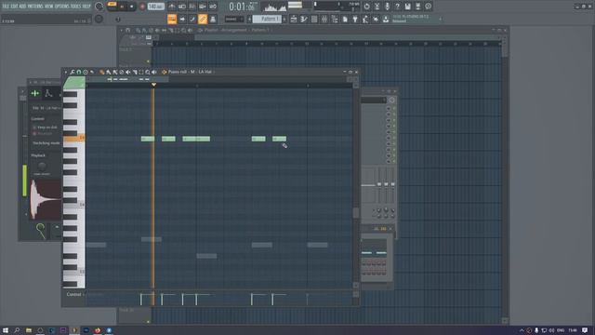Click the red record button
Screen dimensions: 595x335
tap(142, 7)
